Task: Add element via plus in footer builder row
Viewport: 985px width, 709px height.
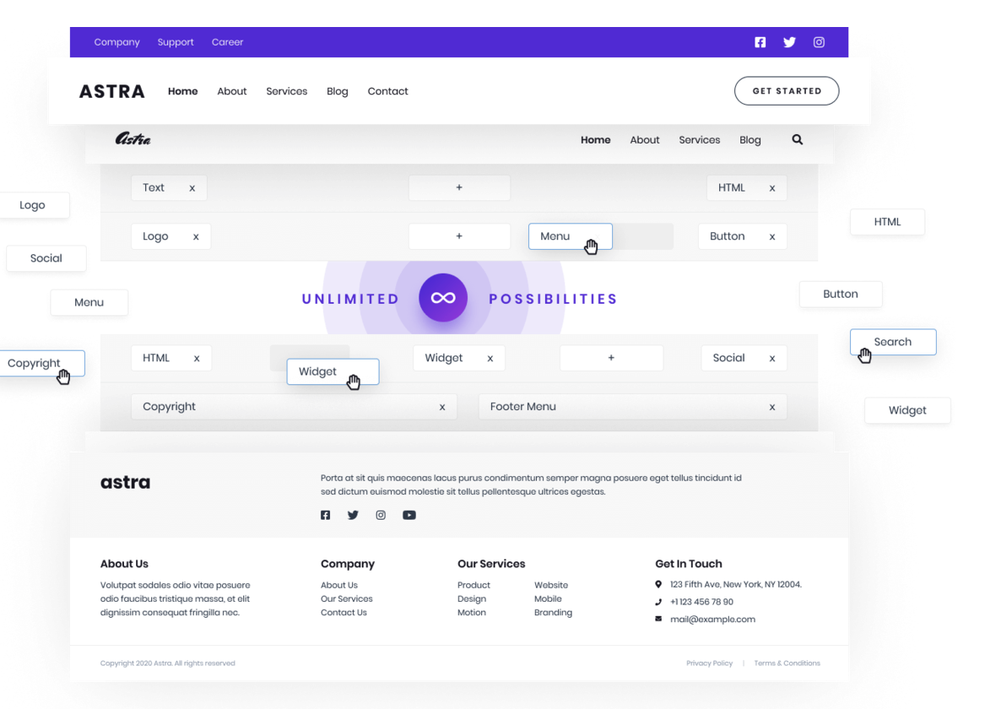Action: tap(611, 358)
